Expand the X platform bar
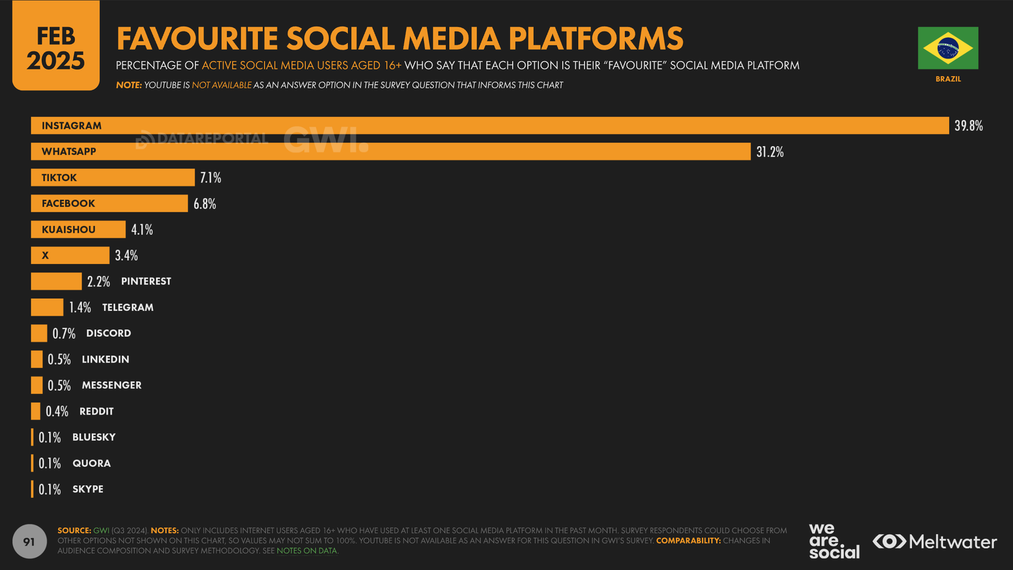Image resolution: width=1013 pixels, height=570 pixels. [68, 255]
